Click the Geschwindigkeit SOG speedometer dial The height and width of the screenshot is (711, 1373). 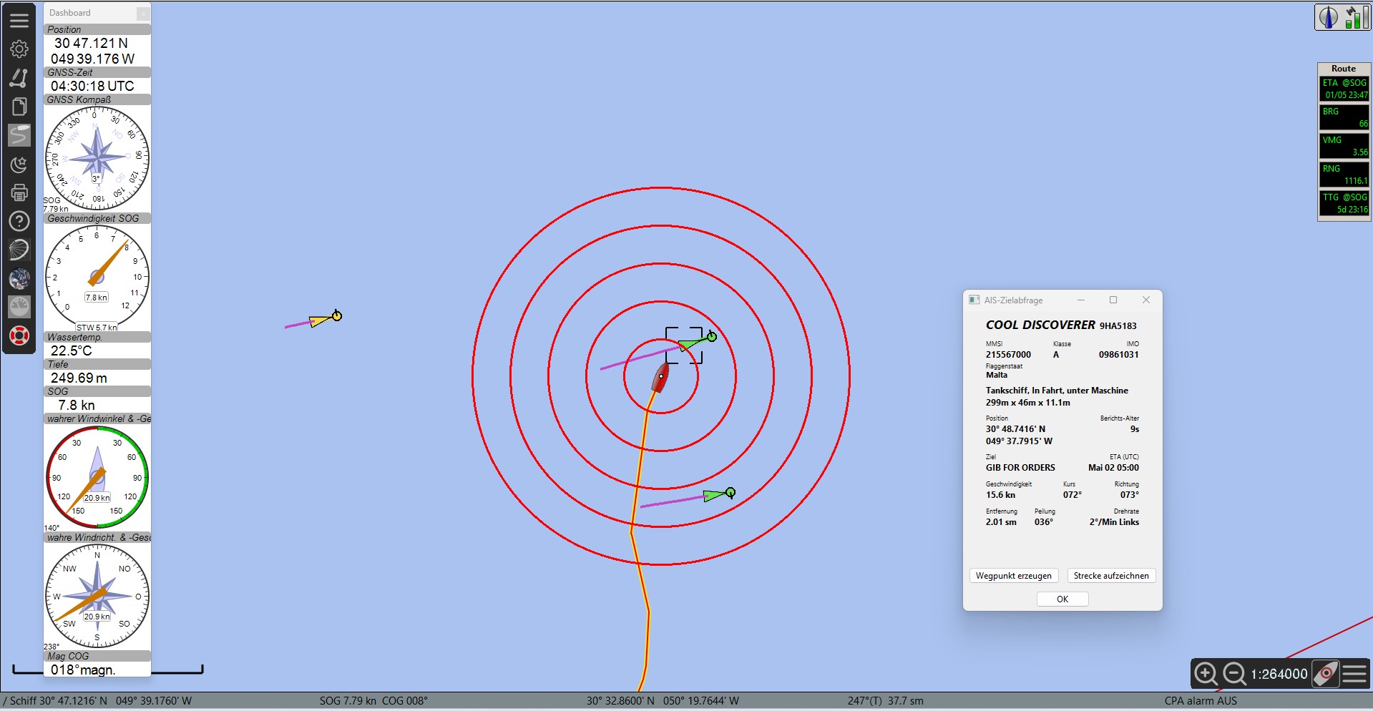tap(97, 277)
